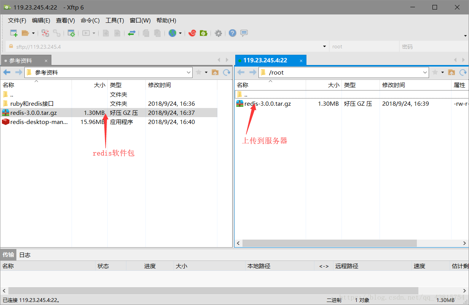Switch to the 日志 tab

coord(25,255)
